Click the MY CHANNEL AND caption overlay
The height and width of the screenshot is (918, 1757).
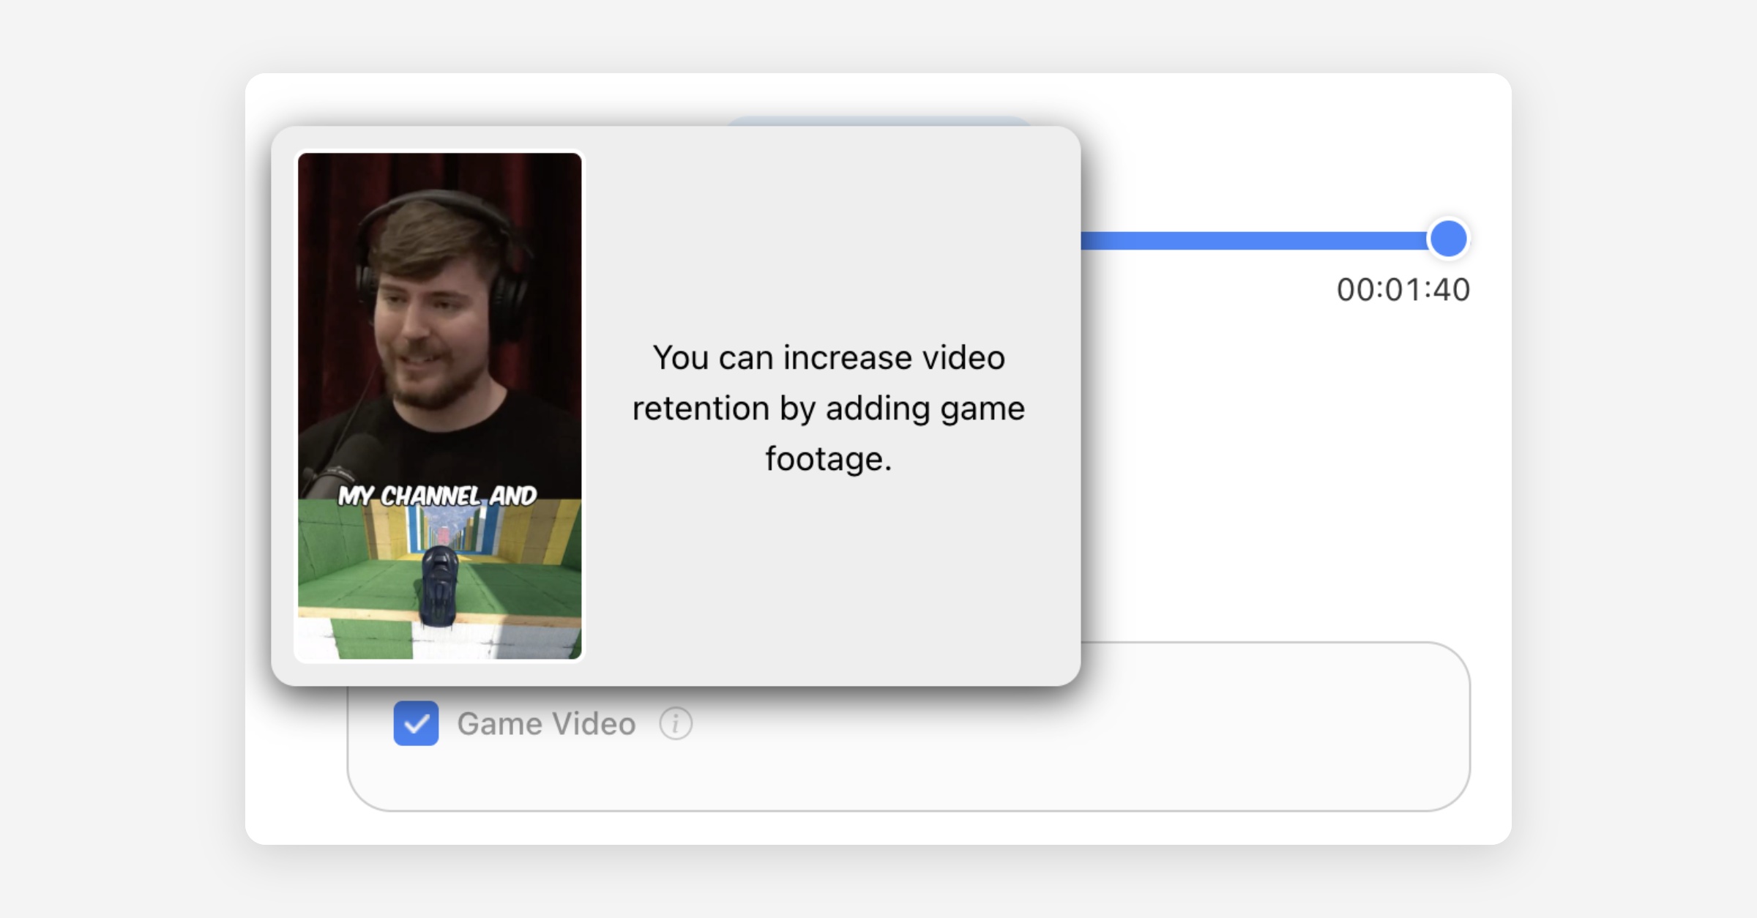pos(437,496)
